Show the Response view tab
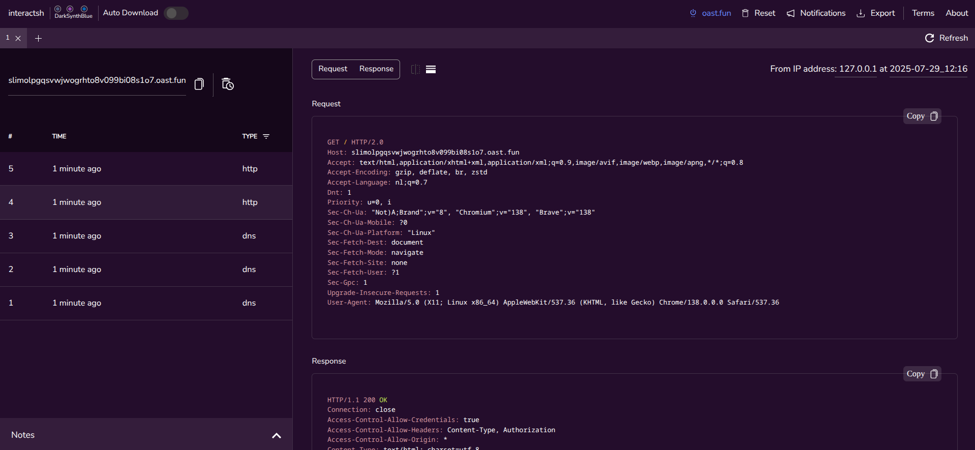975x450 pixels. point(376,69)
